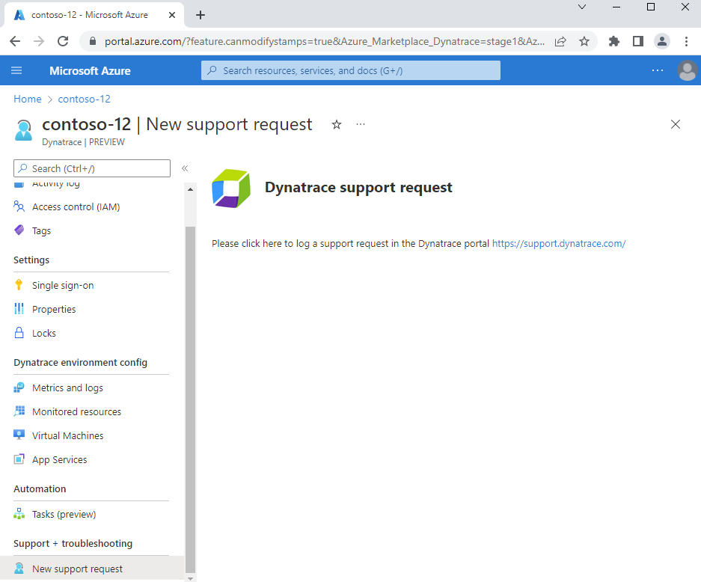The image size is (701, 582).
Task: Click the Monitored resources grid icon
Action: point(19,411)
